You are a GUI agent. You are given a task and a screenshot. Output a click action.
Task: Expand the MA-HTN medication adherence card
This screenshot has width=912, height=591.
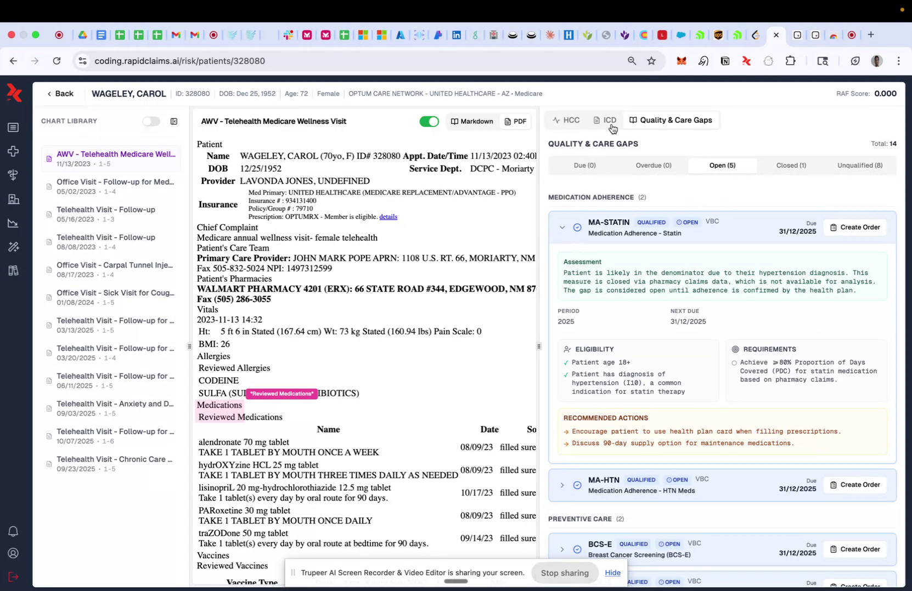[562, 485]
